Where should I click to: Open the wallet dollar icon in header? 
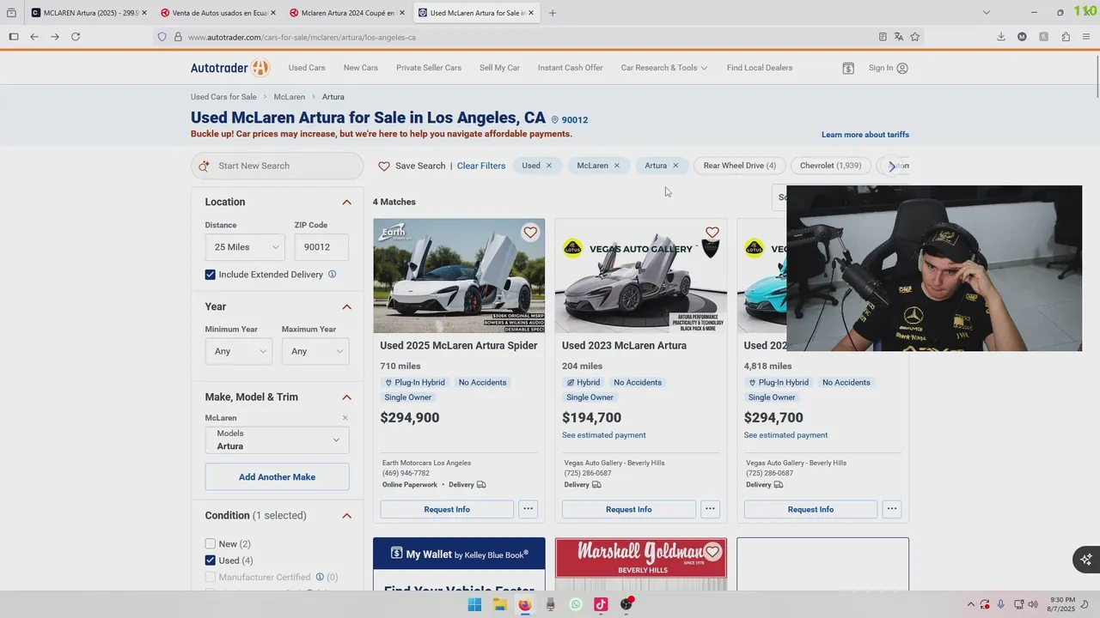point(848,68)
